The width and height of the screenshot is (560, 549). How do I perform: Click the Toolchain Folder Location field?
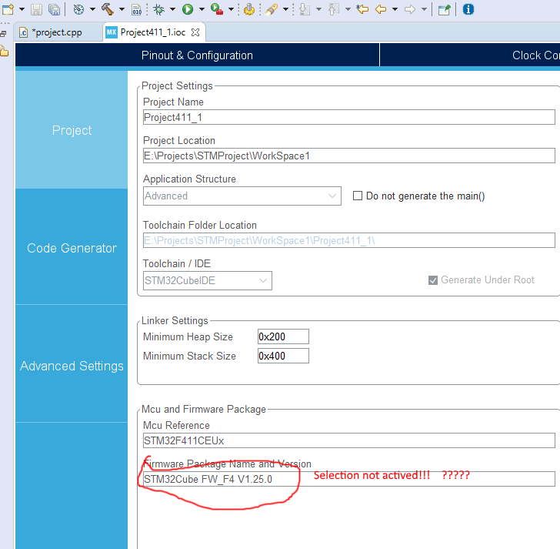pyautogui.click(x=349, y=240)
